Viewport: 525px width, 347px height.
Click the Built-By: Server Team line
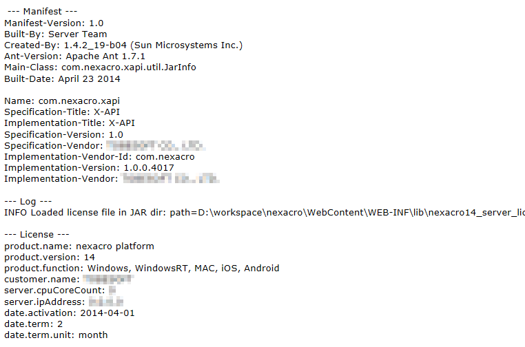point(56,34)
